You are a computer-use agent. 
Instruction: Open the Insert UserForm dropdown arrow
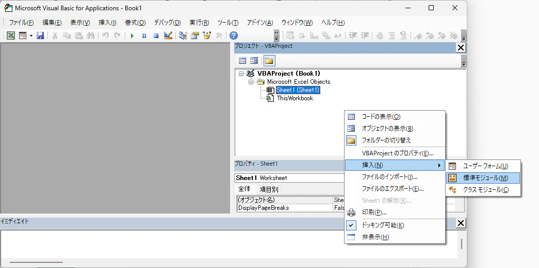click(31, 35)
